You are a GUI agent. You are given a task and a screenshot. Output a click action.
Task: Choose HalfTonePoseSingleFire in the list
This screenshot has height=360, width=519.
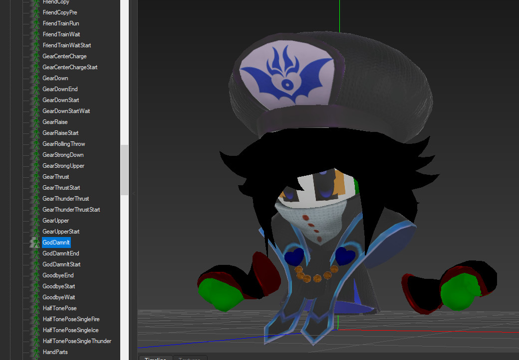71,319
